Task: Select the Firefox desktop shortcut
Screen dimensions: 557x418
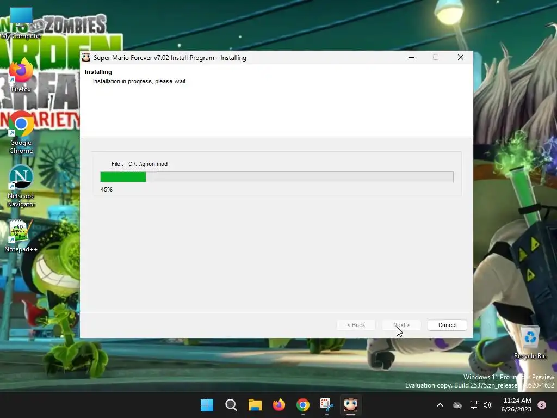Action: coord(21,76)
